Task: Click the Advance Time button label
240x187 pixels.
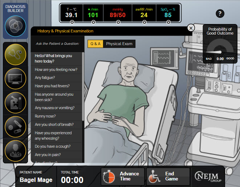Action: (129, 176)
